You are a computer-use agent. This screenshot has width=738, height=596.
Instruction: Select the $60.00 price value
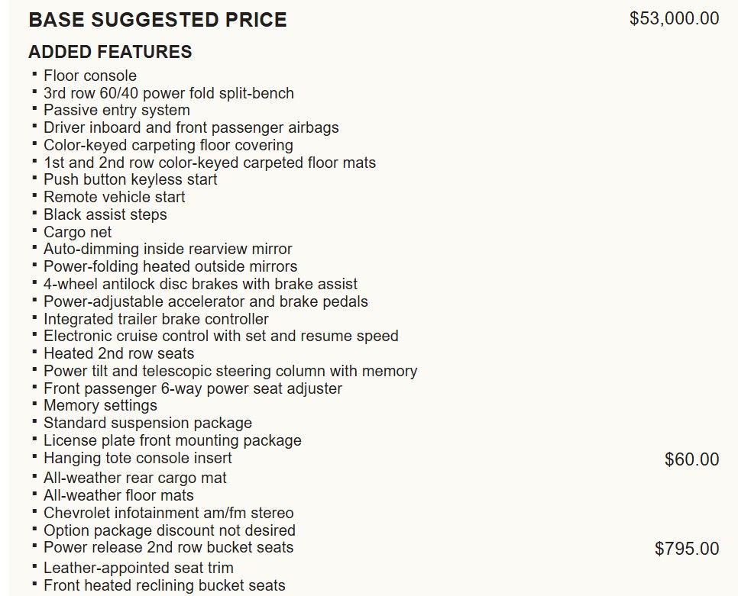(x=691, y=459)
